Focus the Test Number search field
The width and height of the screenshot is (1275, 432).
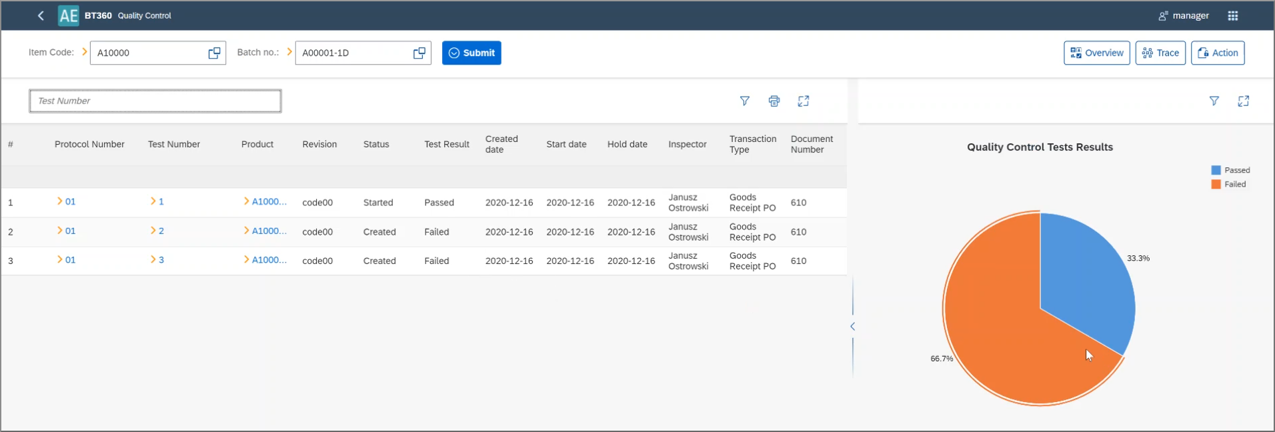tap(155, 101)
